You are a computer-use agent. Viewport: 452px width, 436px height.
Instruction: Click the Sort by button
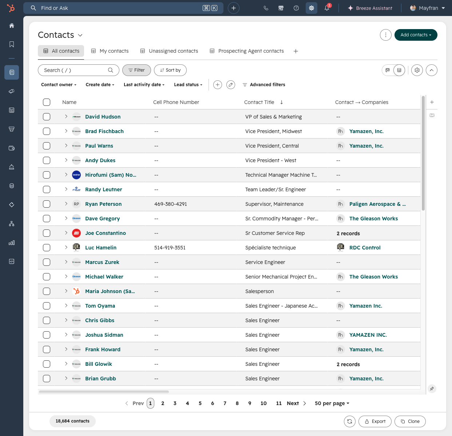170,70
